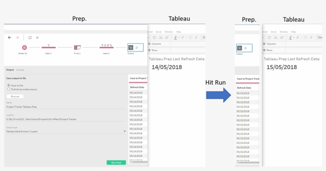The image size is (326, 171).
Task: Click pin axis icon in 14/05/2018 Tableau window
Action: [196, 38]
